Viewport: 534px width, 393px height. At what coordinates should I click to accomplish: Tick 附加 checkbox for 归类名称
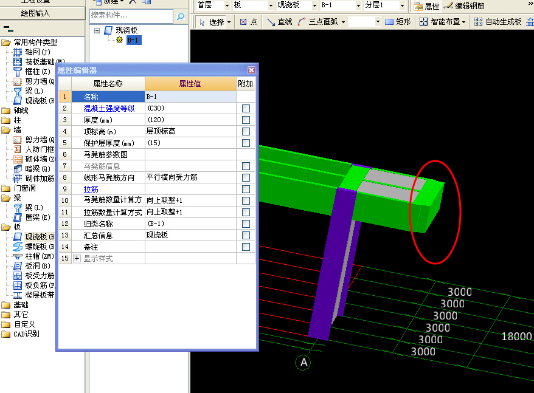click(246, 224)
